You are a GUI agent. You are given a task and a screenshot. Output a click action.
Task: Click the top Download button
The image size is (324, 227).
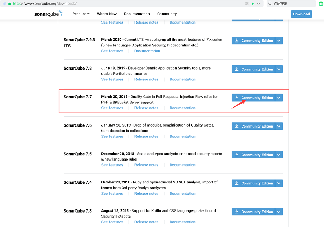[301, 14]
